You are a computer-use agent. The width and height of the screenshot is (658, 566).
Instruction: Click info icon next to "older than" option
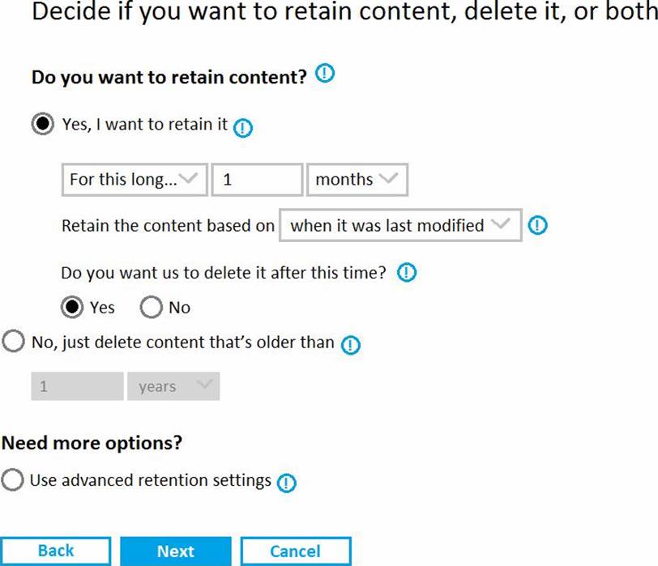coord(349,344)
